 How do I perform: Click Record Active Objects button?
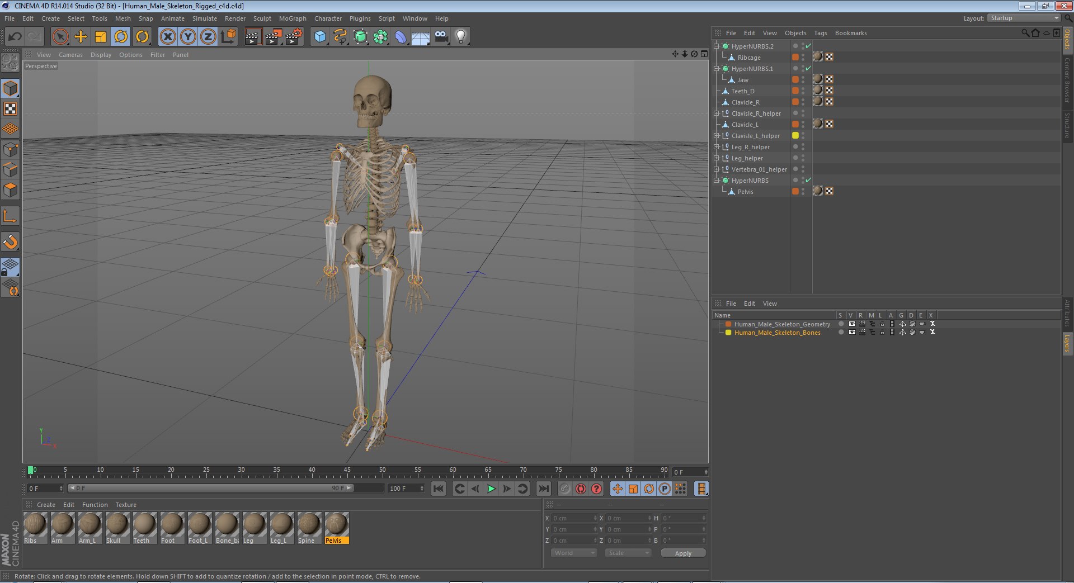tap(565, 489)
